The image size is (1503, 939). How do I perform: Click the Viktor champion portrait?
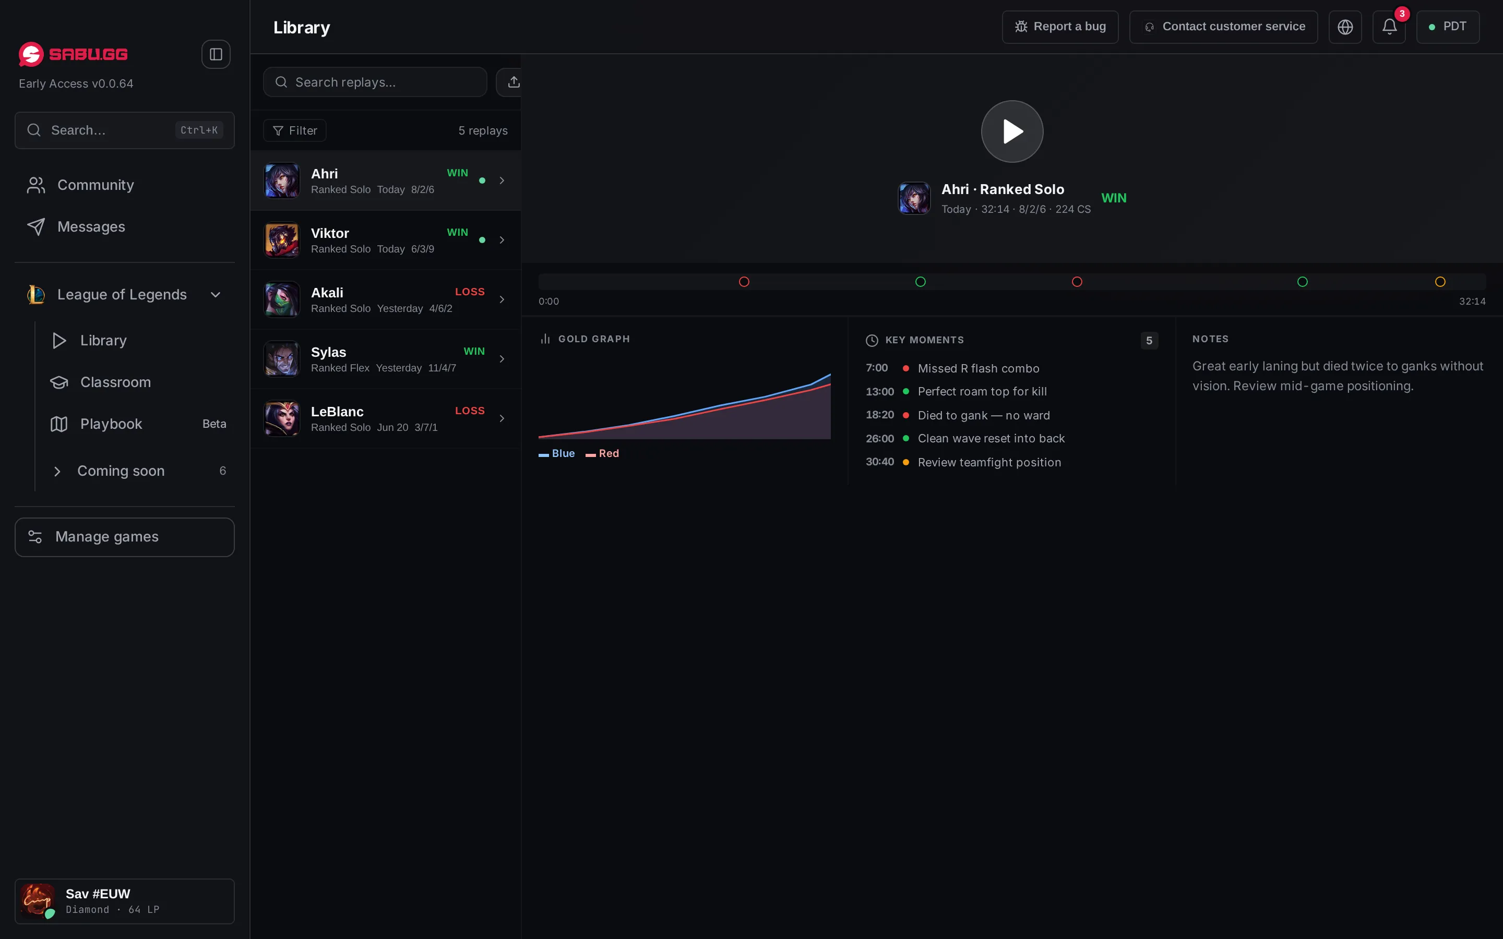(x=282, y=240)
